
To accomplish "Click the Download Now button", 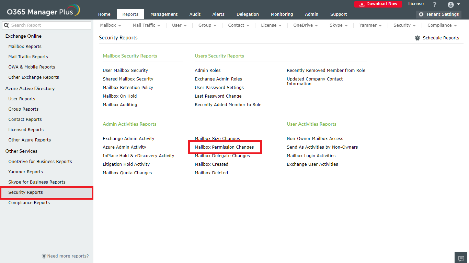I will click(378, 4).
